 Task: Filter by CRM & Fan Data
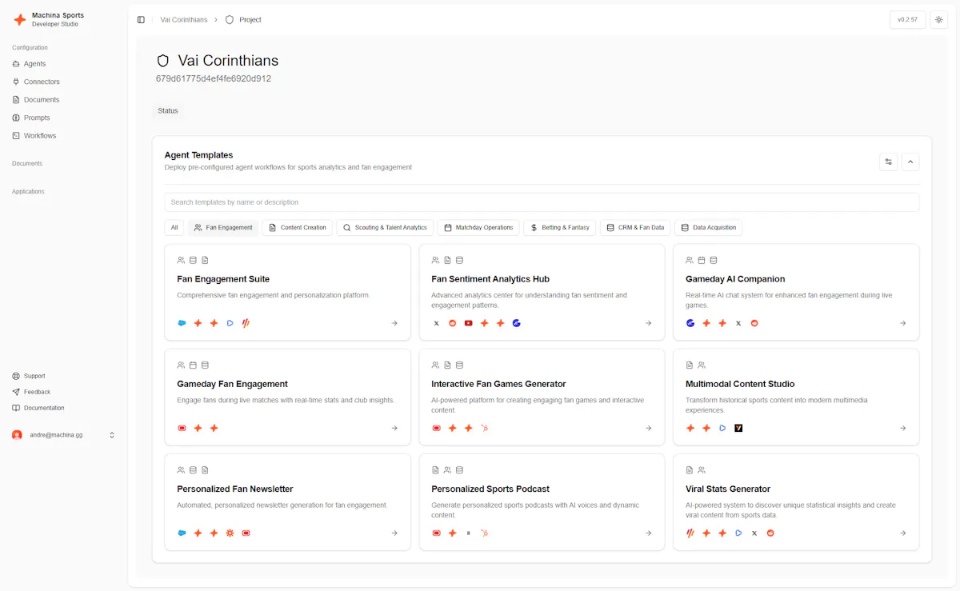(x=635, y=228)
